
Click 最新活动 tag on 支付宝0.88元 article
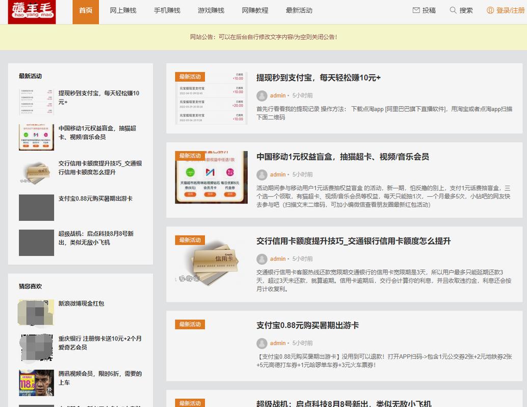tap(190, 324)
